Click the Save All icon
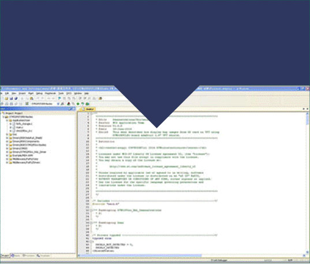 [16, 98]
